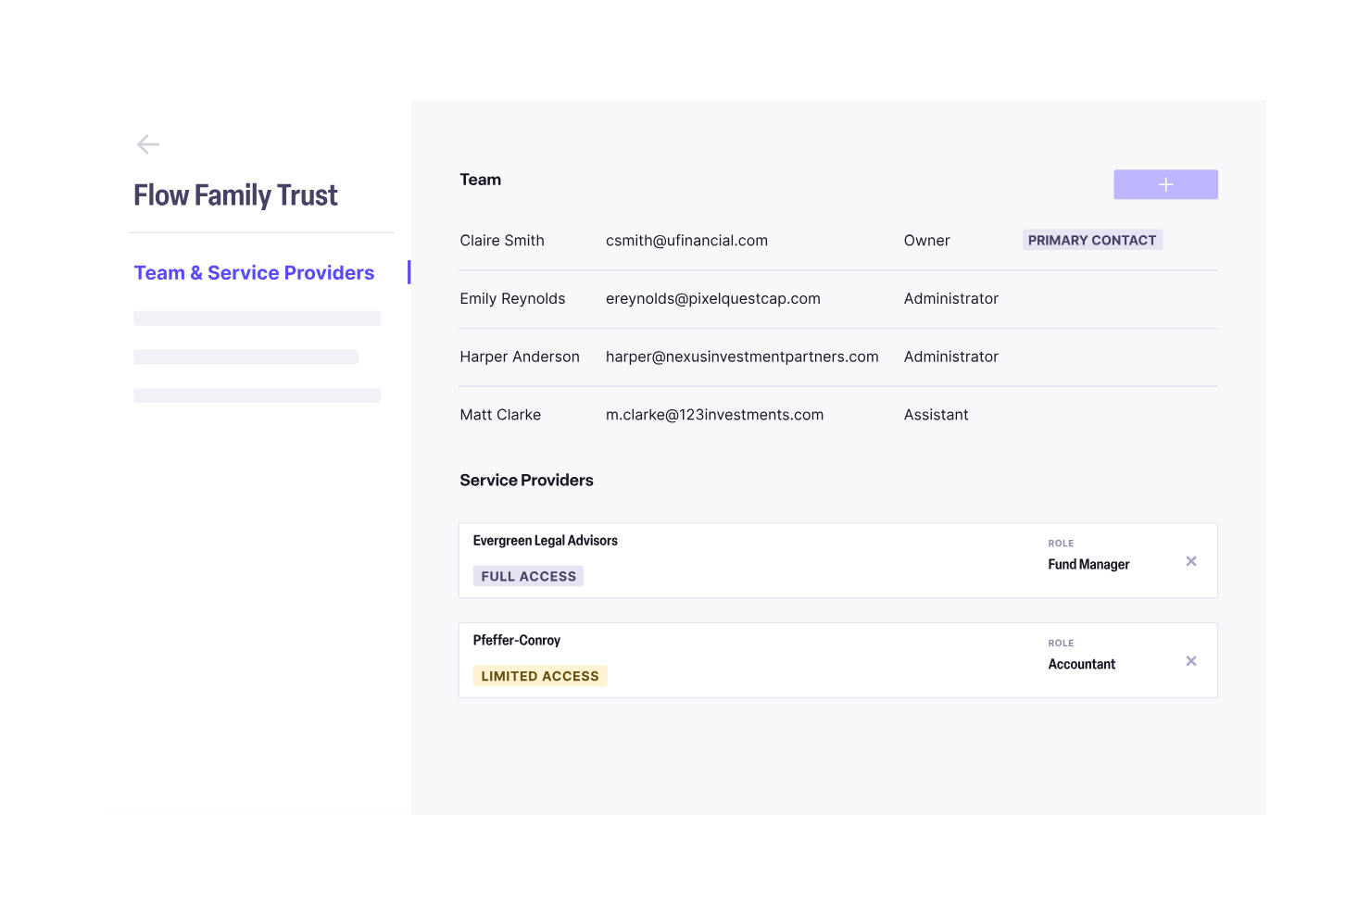Remove Pfeffer-Conroy with X icon

(x=1191, y=661)
